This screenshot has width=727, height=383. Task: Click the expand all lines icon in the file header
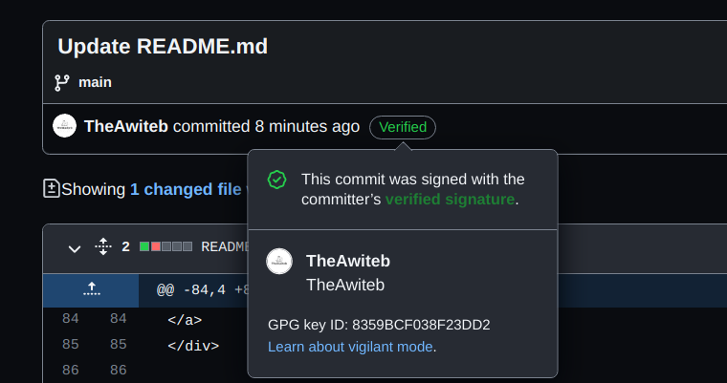[103, 247]
